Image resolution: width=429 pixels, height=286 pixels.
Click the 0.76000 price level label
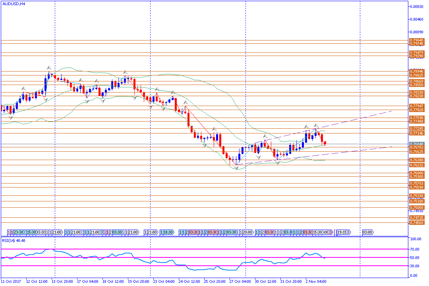[x=417, y=173]
